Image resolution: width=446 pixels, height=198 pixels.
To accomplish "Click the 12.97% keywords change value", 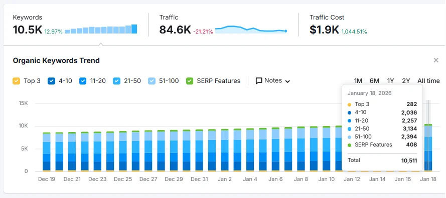I will pos(53,32).
